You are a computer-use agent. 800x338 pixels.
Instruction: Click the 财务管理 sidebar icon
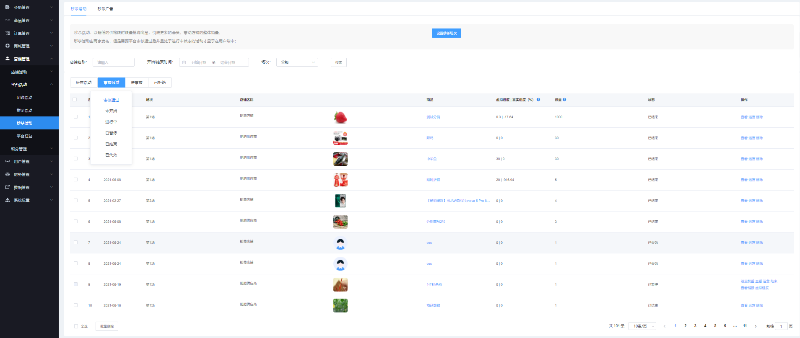pos(8,174)
